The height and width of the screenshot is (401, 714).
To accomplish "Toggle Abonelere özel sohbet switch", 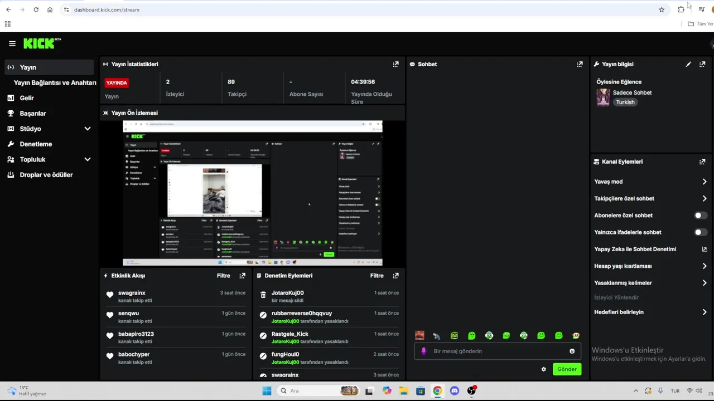I will [701, 216].
